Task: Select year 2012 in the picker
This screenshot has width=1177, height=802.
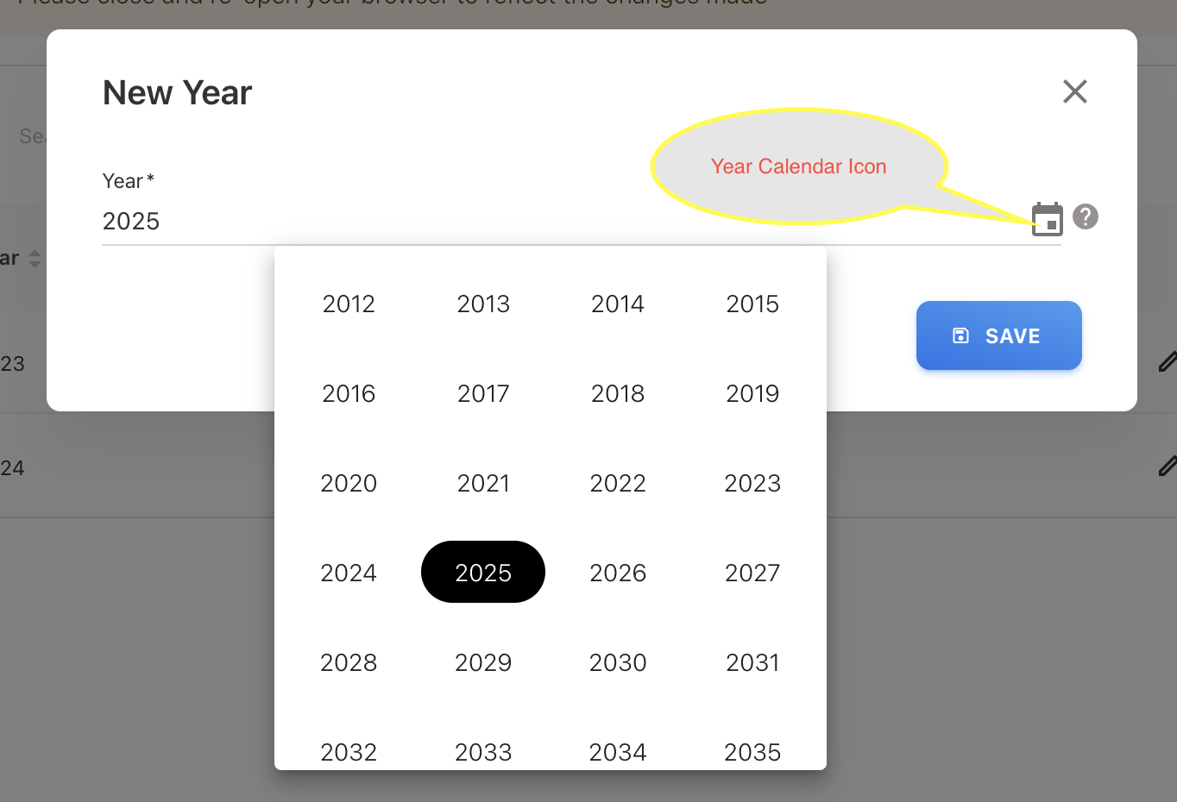Action: pos(349,304)
